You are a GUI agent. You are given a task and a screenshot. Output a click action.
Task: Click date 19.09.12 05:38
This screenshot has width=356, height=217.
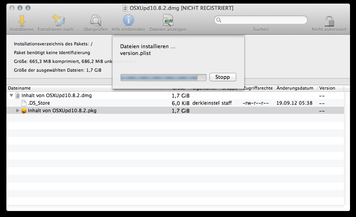tap(294, 103)
